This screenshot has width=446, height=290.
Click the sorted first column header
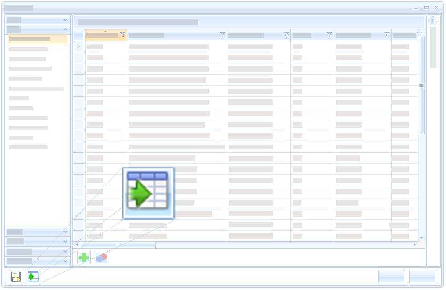[102, 35]
